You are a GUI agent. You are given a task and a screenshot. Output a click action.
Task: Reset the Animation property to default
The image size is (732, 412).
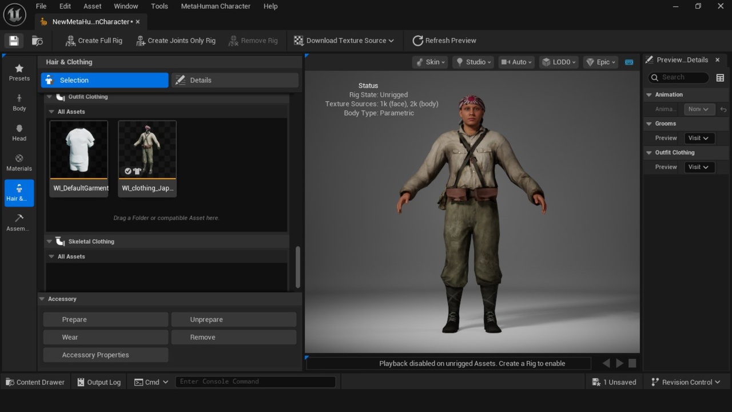[x=723, y=109]
